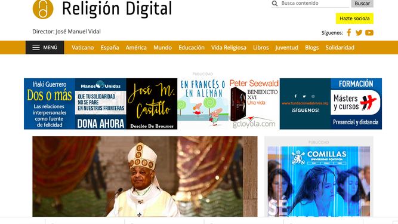
Task: Open the España section
Action: point(110,48)
